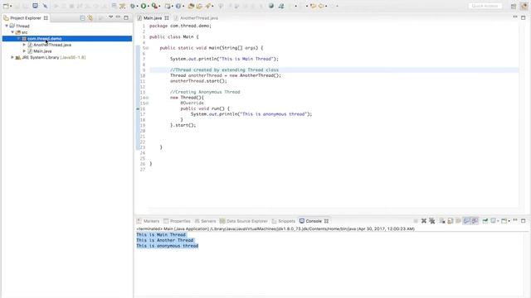The width and height of the screenshot is (531, 298).
Task: Click console line 'This is Another Thread'
Action: [165, 240]
